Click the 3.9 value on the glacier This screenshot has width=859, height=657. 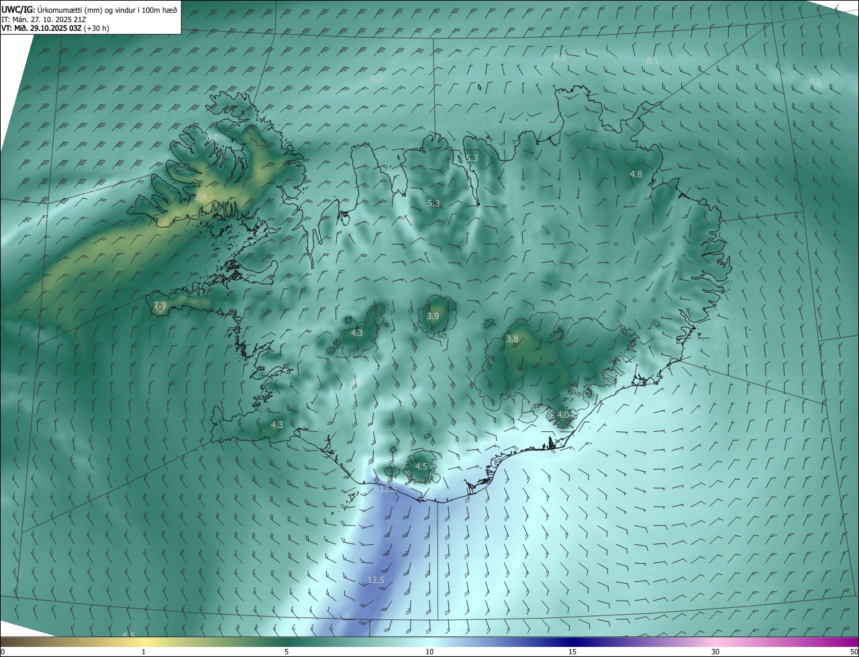433,316
